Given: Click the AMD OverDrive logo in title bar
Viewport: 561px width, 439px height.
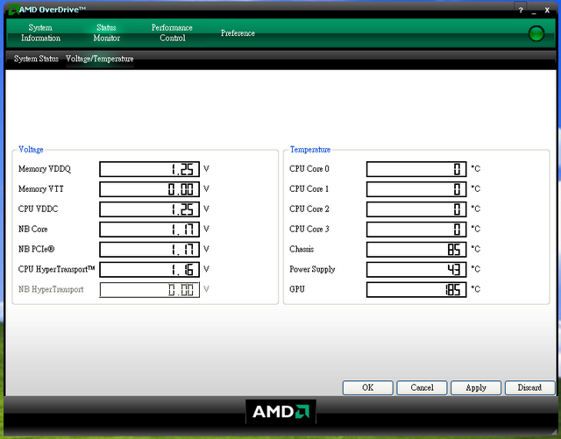Looking at the screenshot, I should coord(13,10).
